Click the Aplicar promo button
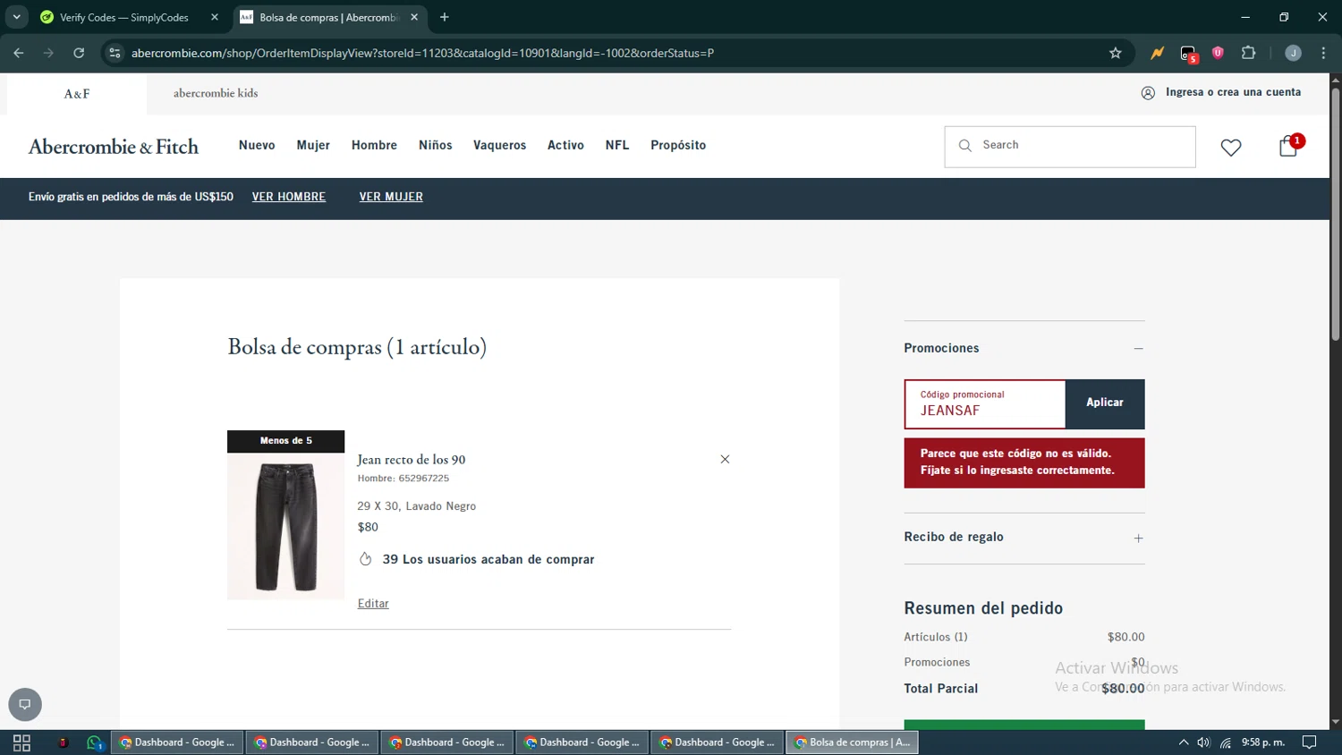Image resolution: width=1342 pixels, height=755 pixels. 1105,403
